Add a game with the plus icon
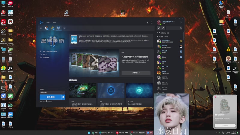Screen dimensions: 240x135 point(64,28)
